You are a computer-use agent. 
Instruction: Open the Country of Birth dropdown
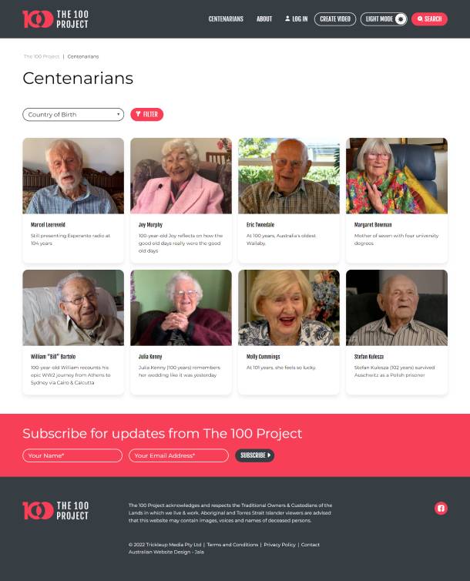(73, 115)
